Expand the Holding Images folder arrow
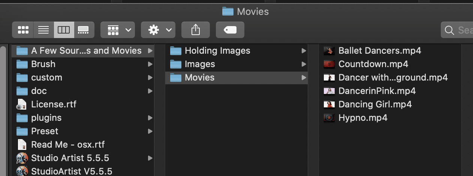The height and width of the screenshot is (176, 473). click(304, 51)
